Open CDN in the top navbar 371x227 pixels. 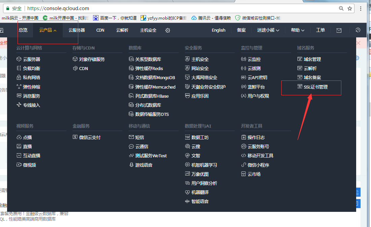pos(100,30)
